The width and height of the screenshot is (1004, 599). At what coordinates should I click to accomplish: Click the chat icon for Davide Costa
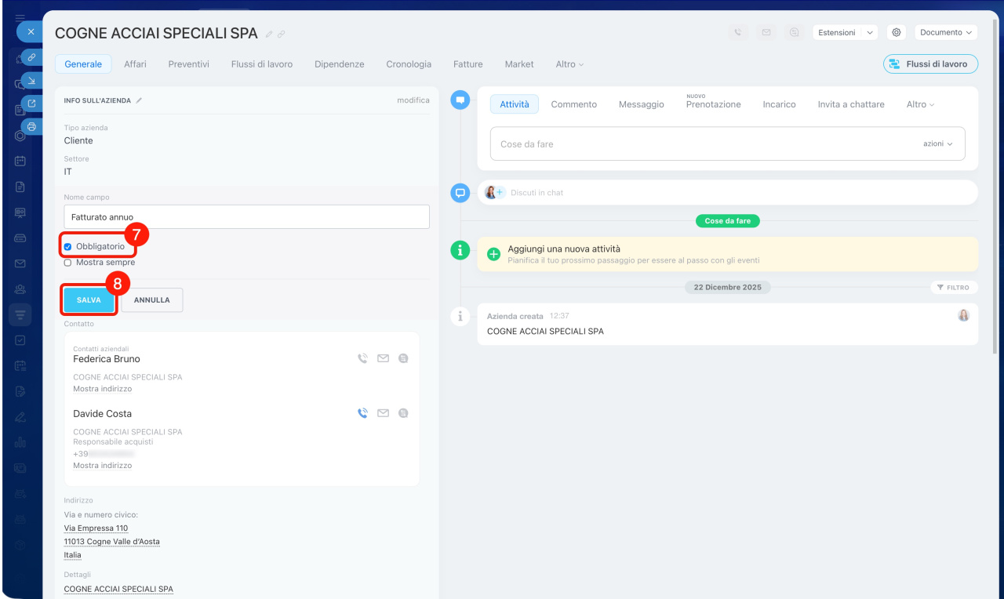tap(403, 413)
